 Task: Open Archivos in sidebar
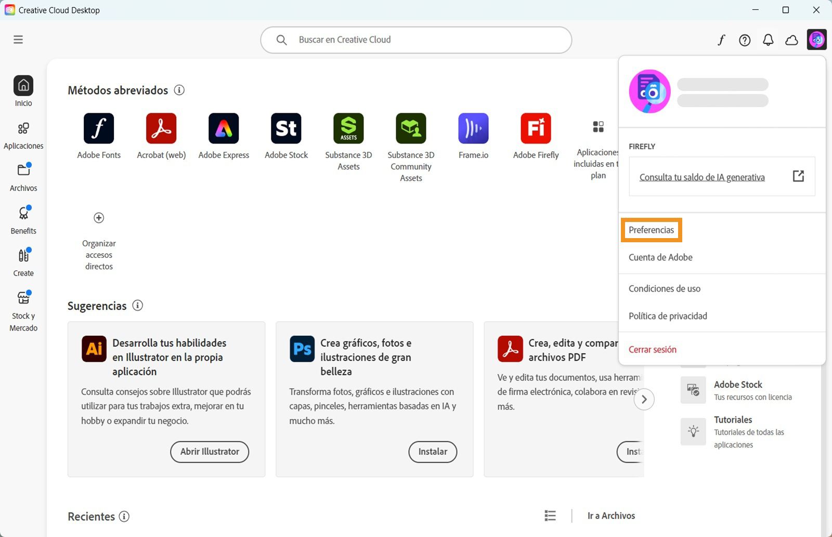[23, 177]
